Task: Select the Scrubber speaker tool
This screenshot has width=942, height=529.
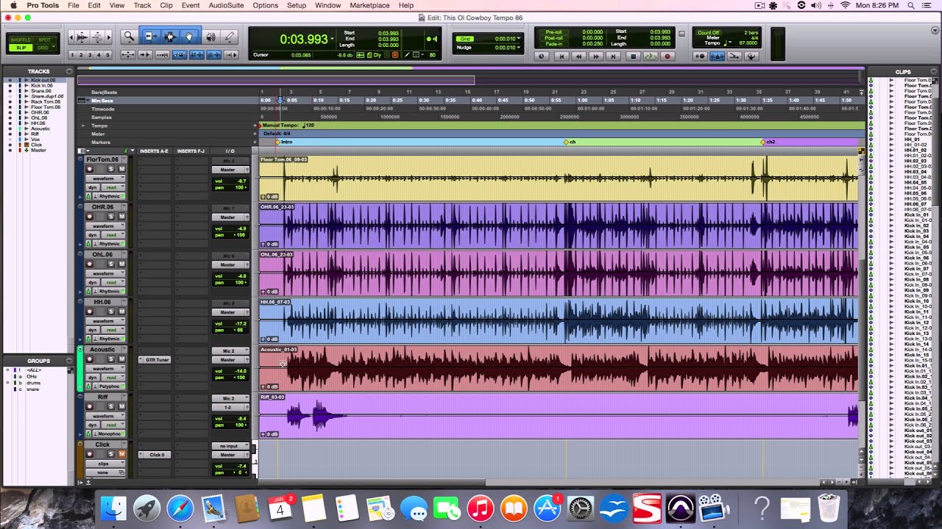Action: point(211,37)
